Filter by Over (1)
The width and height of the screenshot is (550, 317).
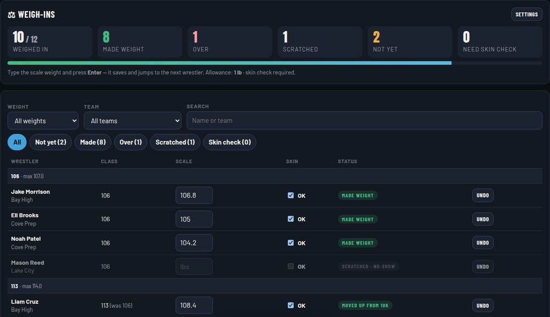click(130, 142)
